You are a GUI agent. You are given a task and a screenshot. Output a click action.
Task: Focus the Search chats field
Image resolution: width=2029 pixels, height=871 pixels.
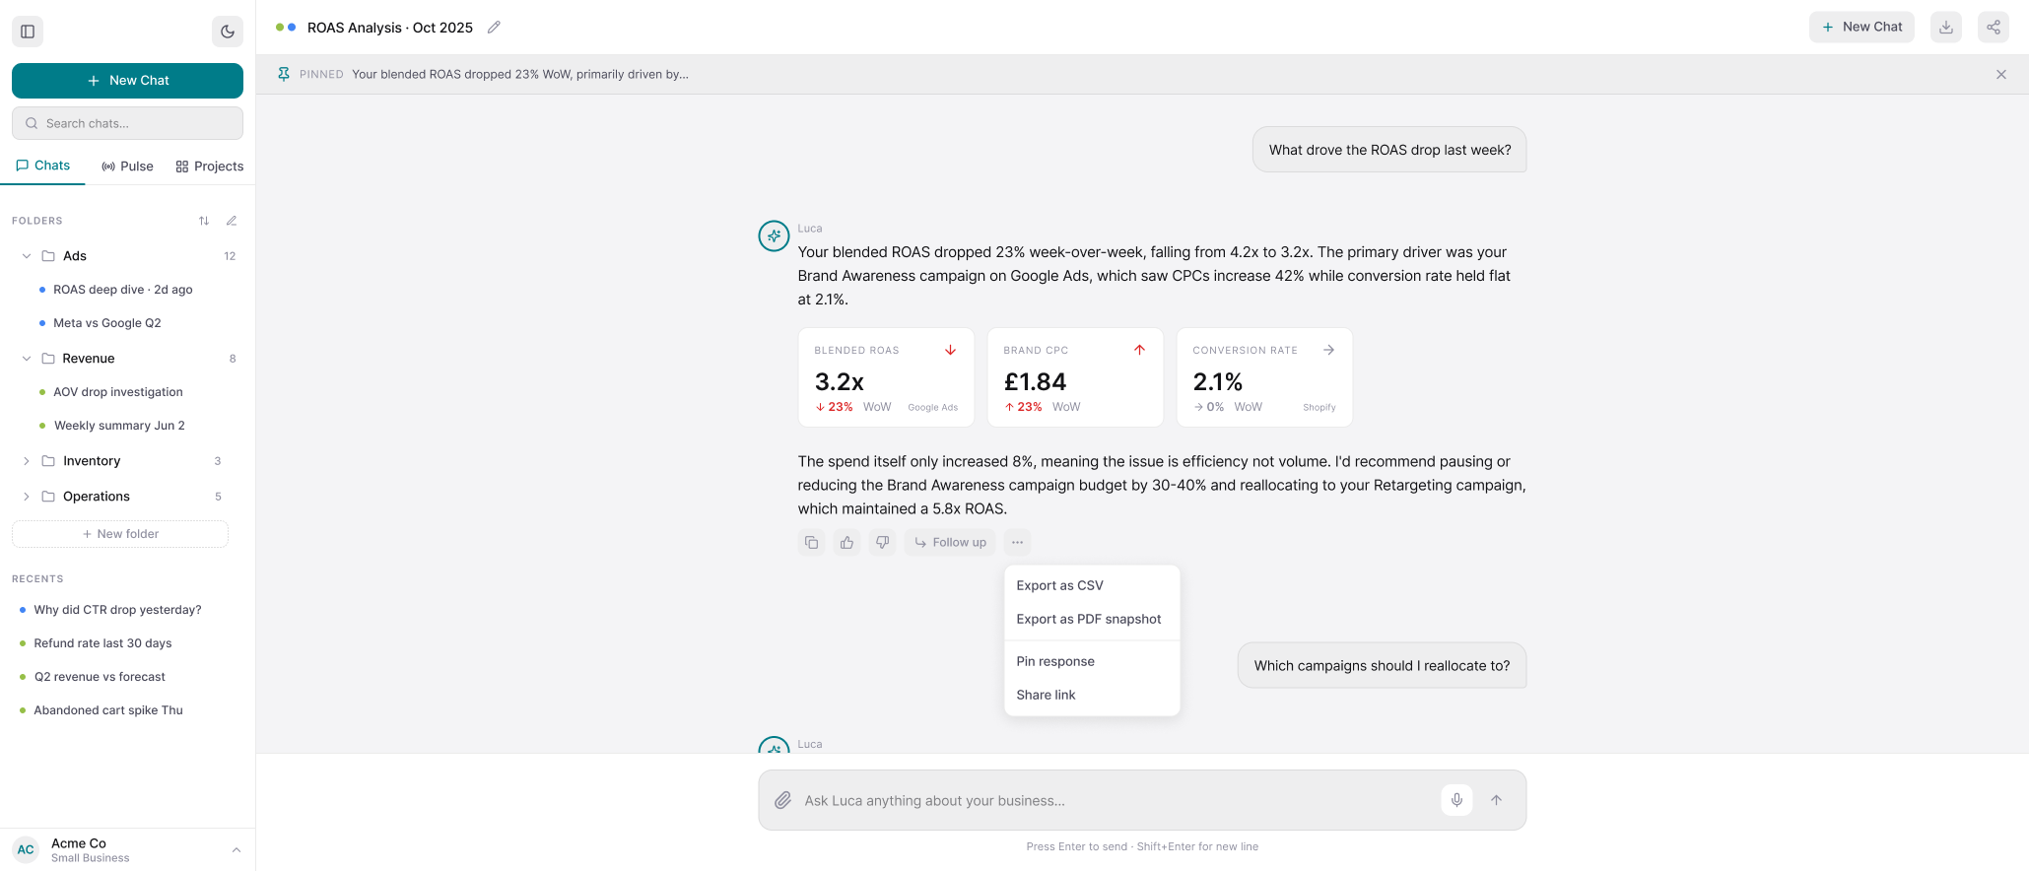127,123
